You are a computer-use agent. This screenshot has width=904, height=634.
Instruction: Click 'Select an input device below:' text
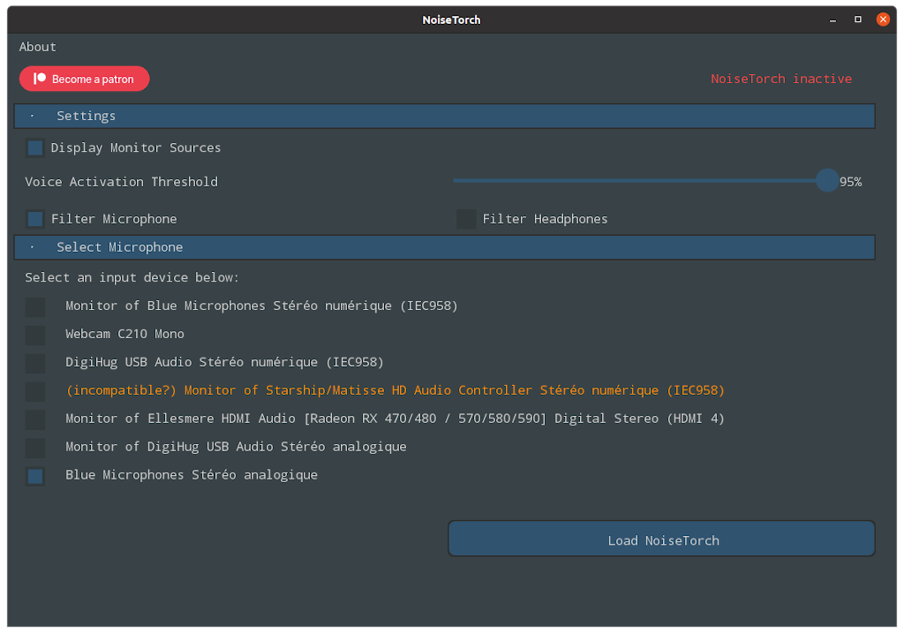132,278
